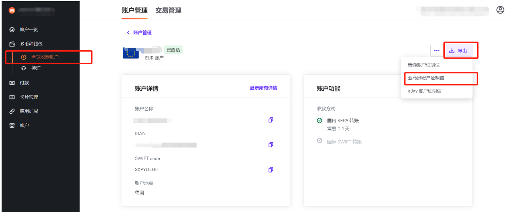
Task: Click the 账户功能 card heading
Action: coord(328,89)
